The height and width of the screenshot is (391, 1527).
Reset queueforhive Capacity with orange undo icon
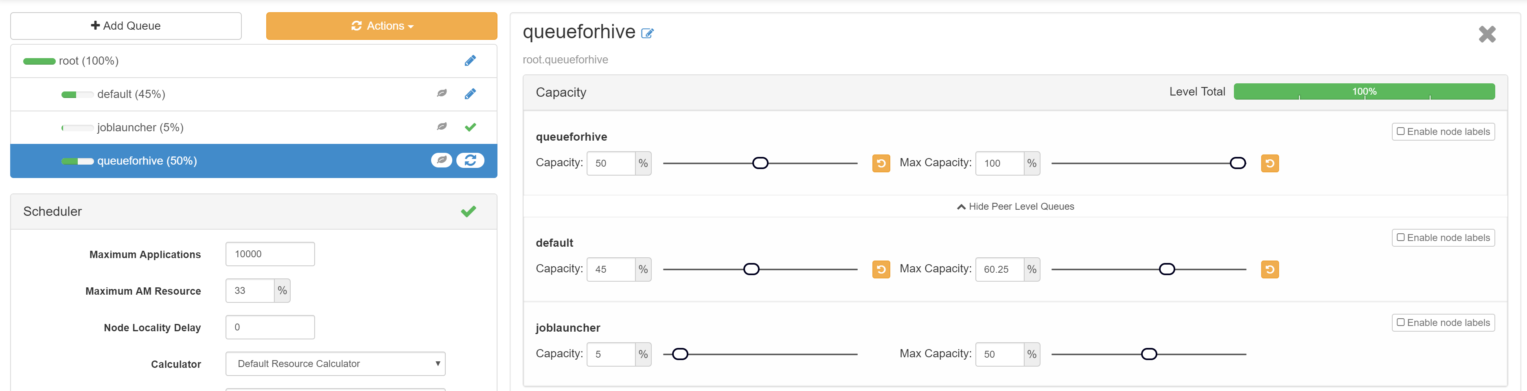tap(881, 163)
